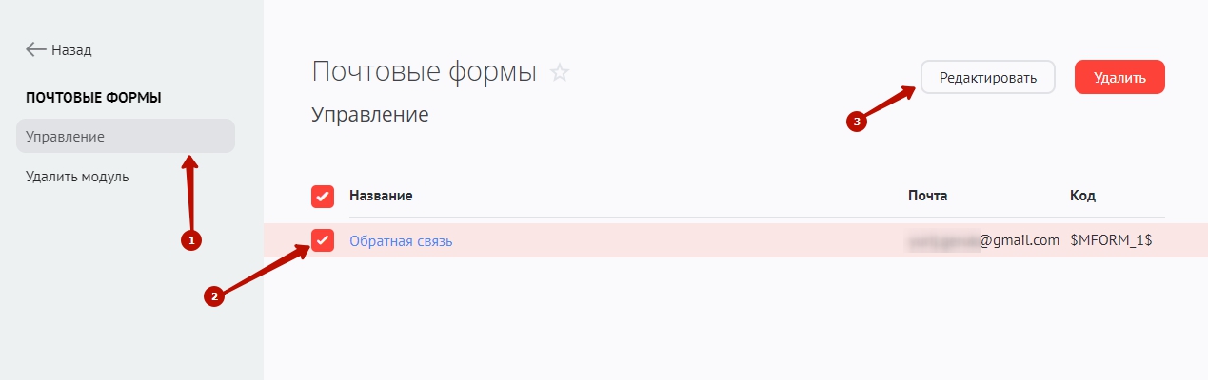Click the "Назад" text label
Viewport: 1208px width, 380px height.
coord(71,49)
